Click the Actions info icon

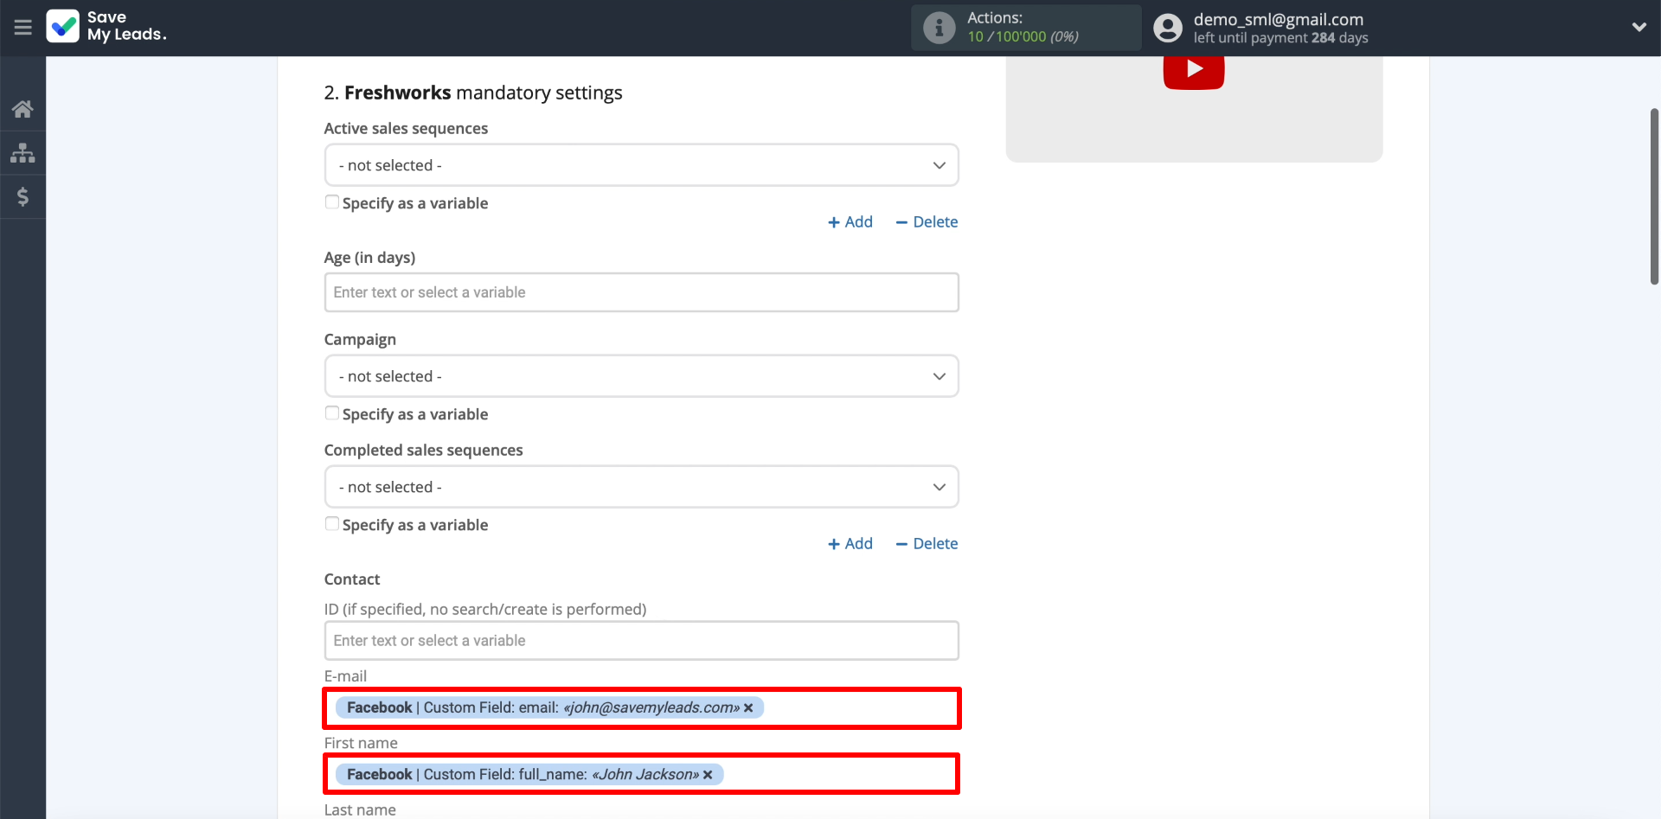(939, 28)
